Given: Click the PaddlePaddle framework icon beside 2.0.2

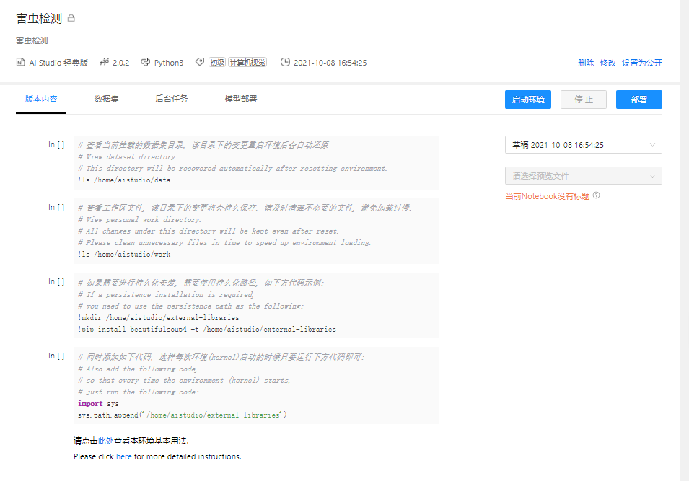Looking at the screenshot, I should 104,62.
